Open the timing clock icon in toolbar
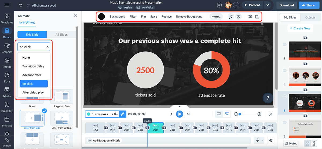This screenshot has height=149, width=322. 238,17
